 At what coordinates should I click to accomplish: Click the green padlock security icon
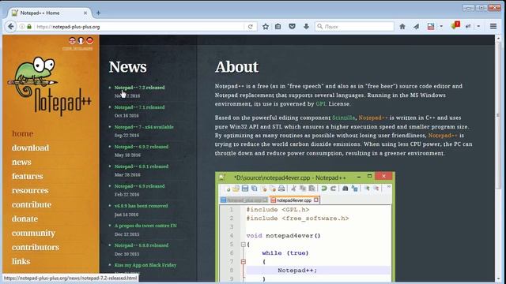[x=29, y=27]
